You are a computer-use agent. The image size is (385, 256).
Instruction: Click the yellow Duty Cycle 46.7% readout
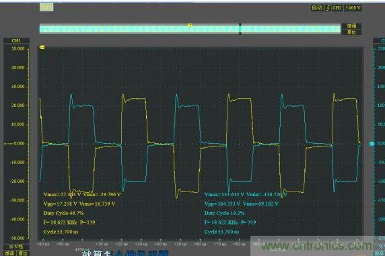[x=63, y=213]
